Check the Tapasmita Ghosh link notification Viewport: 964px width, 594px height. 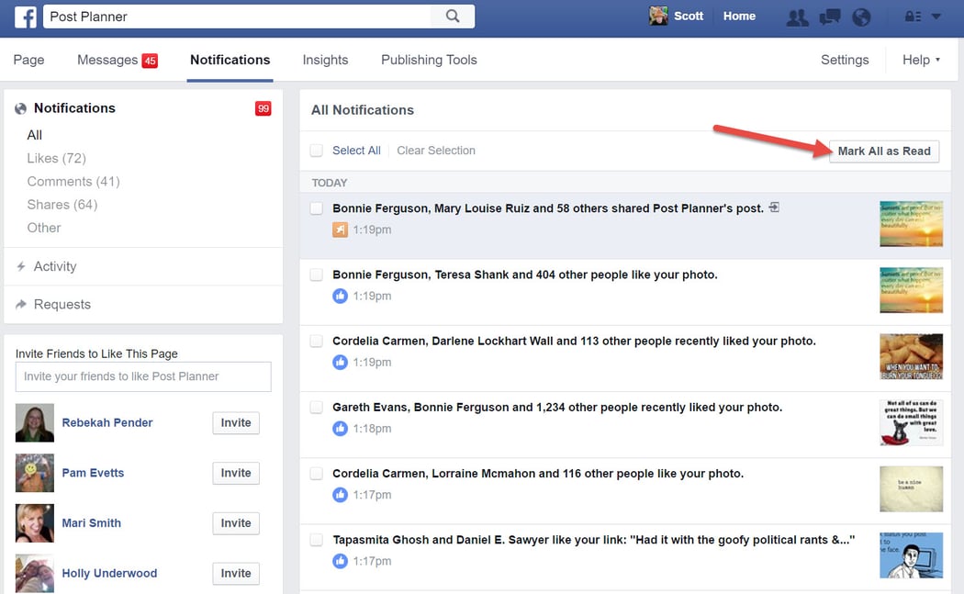click(316, 540)
